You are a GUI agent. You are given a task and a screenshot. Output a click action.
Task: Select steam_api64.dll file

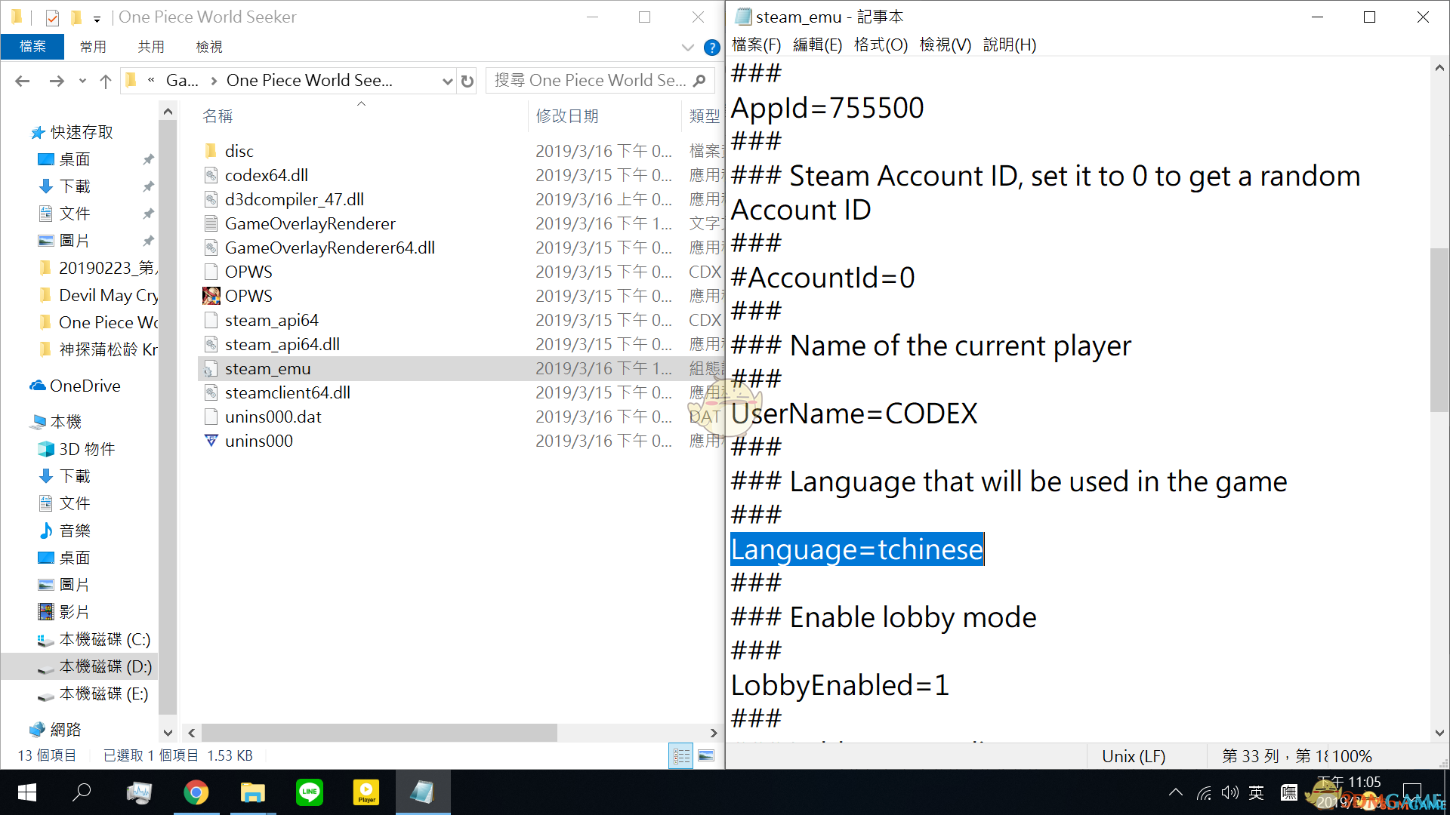point(282,344)
